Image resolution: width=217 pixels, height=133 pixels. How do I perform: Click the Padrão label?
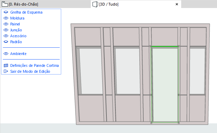point(16,42)
